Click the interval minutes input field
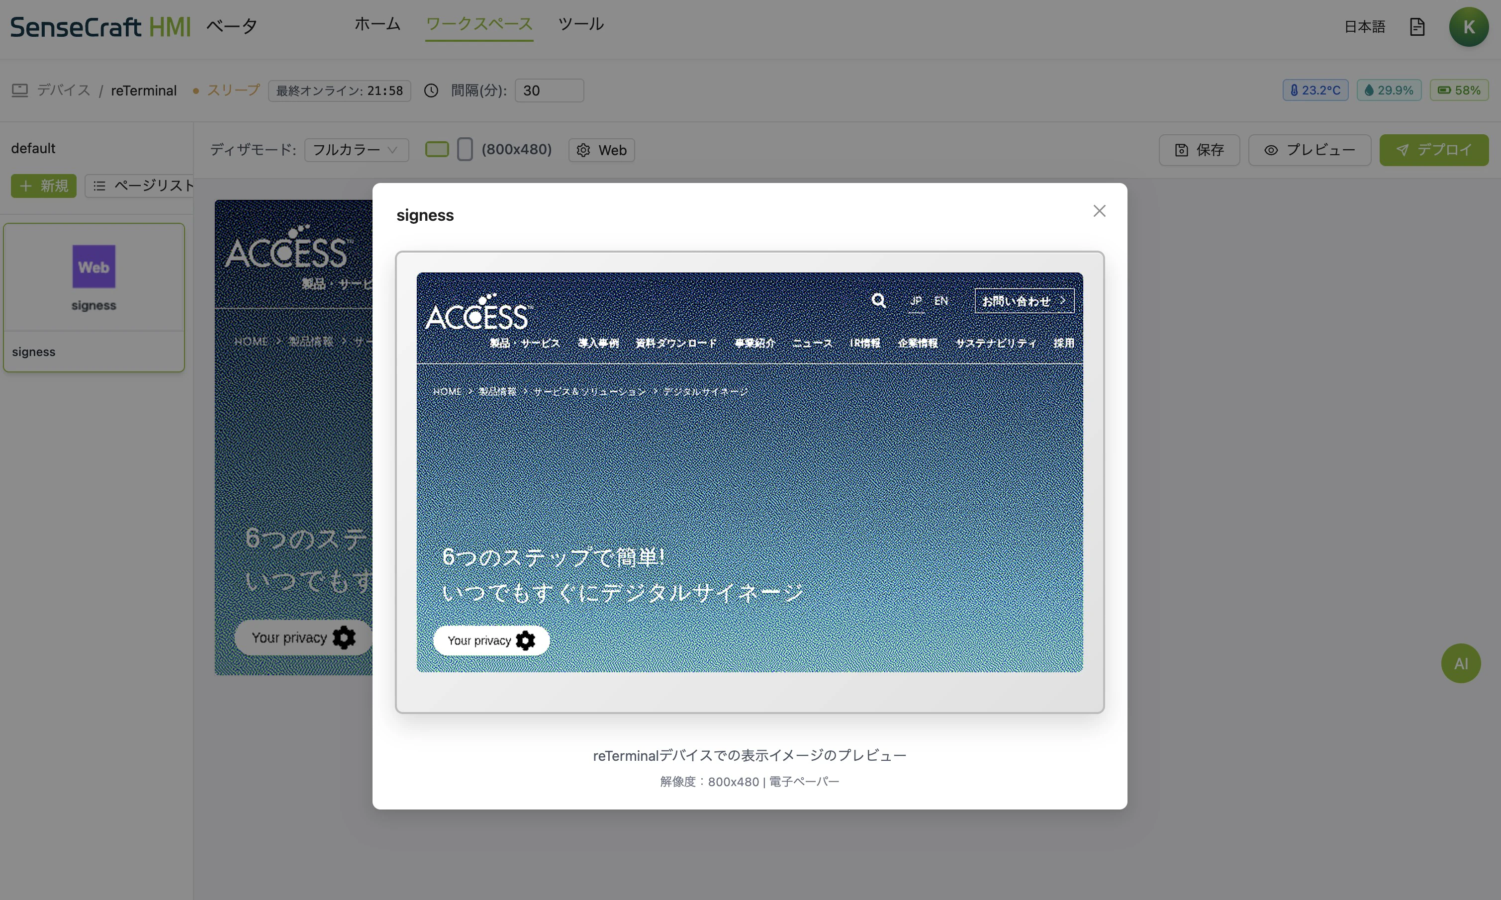Image resolution: width=1501 pixels, height=900 pixels. [x=548, y=90]
